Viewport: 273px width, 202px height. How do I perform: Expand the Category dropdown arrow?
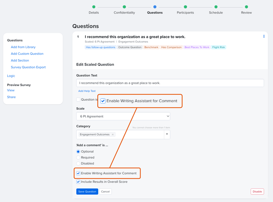click(167, 134)
